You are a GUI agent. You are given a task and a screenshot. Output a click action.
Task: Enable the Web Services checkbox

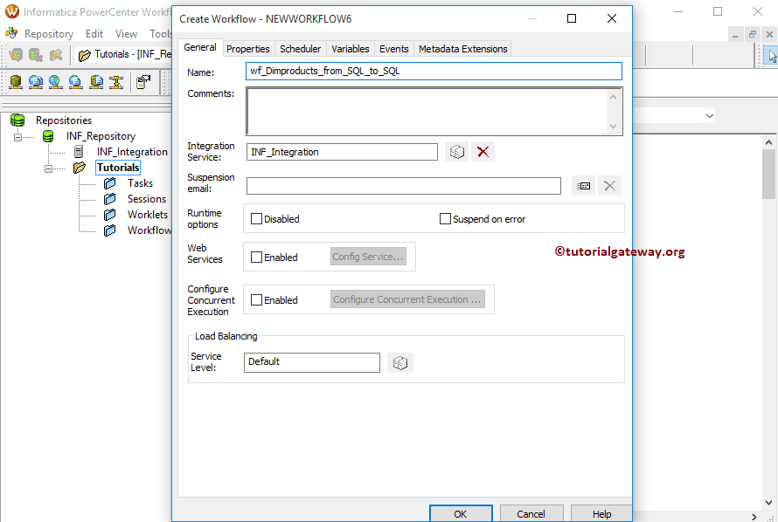[256, 257]
